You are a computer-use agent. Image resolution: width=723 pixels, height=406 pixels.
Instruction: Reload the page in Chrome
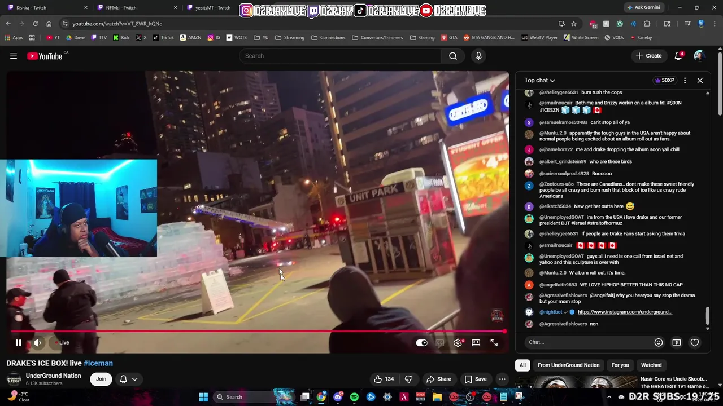(x=35, y=24)
